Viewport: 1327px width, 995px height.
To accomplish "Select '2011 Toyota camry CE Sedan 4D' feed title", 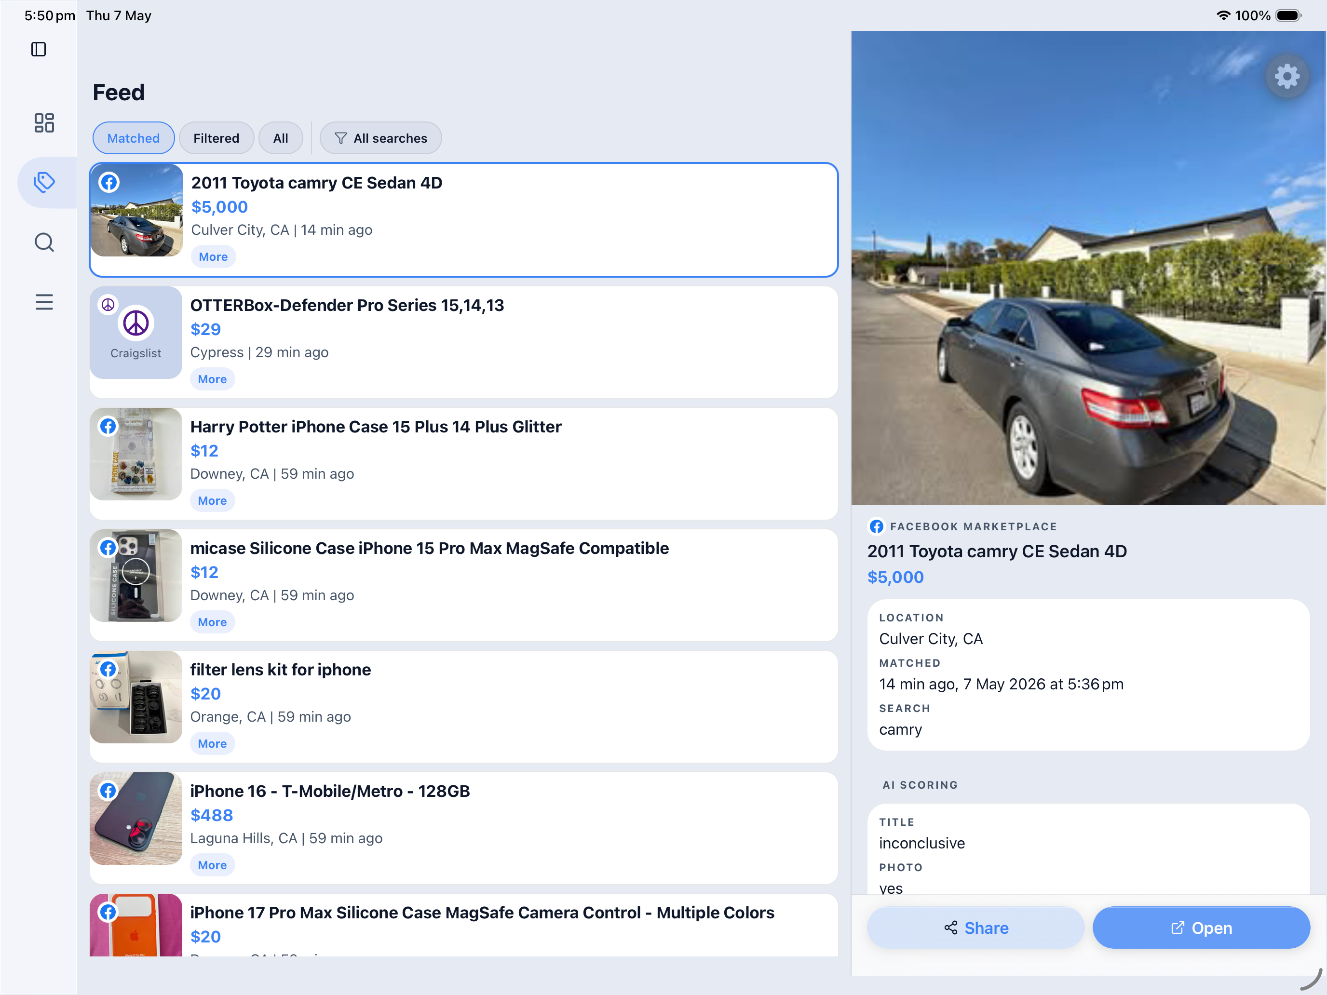I will pos(317,183).
